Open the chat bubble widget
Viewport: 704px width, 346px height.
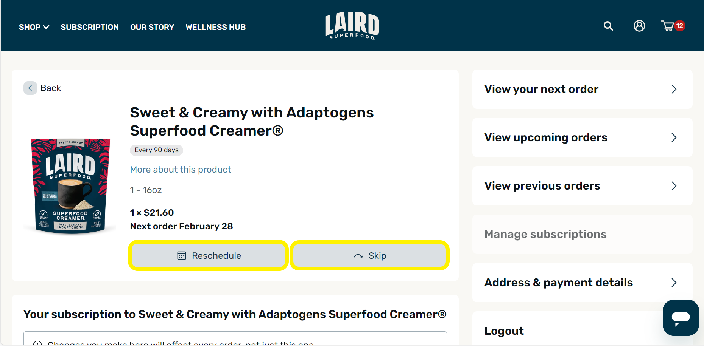point(681,318)
